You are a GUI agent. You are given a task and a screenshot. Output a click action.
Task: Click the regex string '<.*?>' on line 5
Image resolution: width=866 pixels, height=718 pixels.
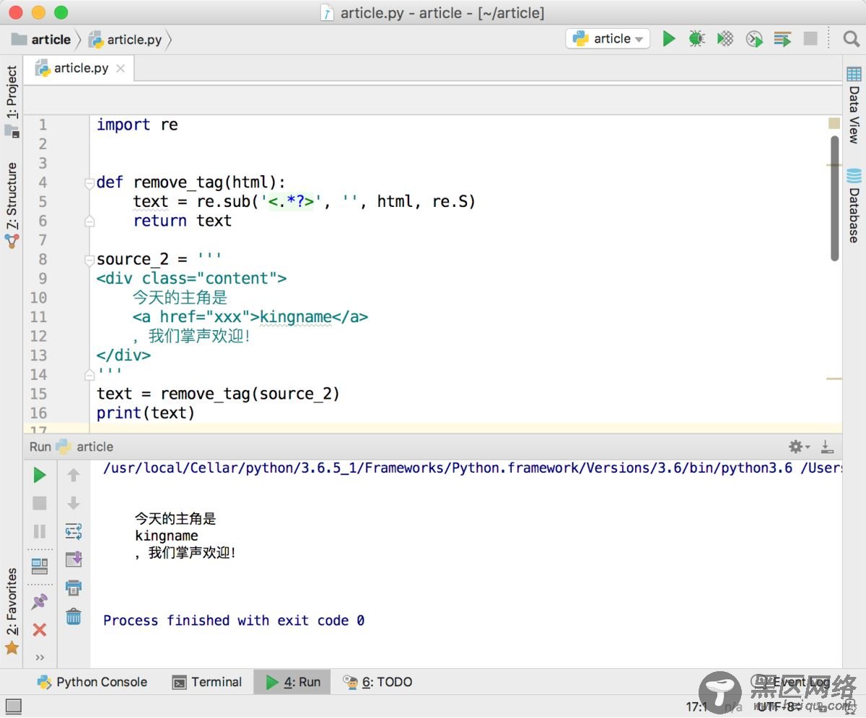pos(292,202)
